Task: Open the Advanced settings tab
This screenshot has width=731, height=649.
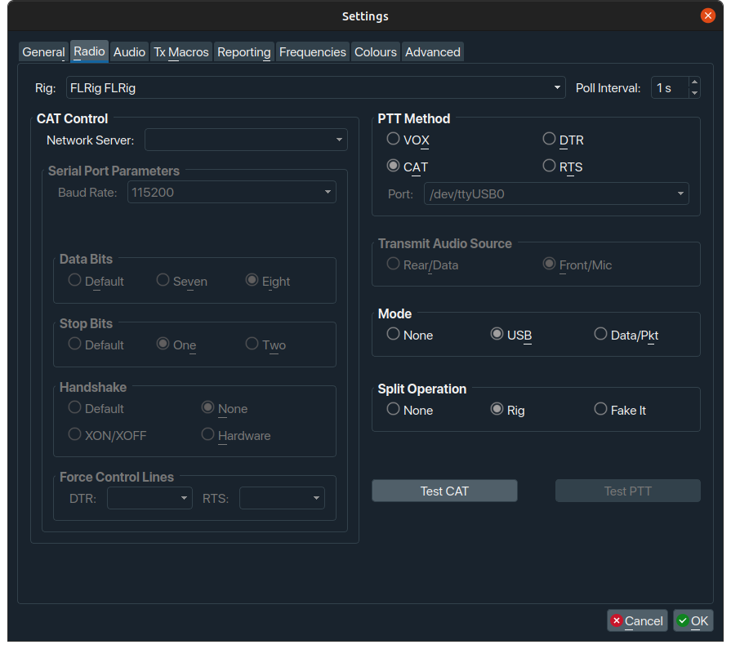Action: (x=432, y=51)
